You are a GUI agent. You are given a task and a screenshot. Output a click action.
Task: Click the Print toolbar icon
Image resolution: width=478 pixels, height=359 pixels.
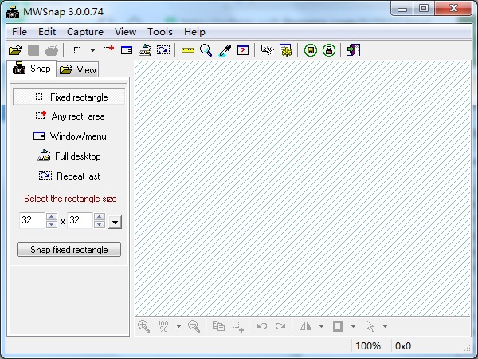52,50
